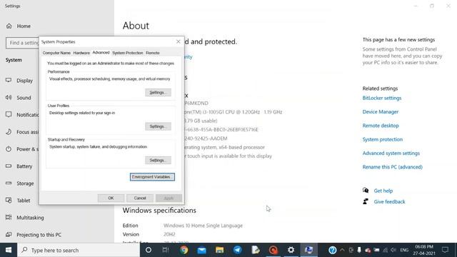Confirm System Properties with OK
Screen dimensions: 457x257
coord(111,198)
